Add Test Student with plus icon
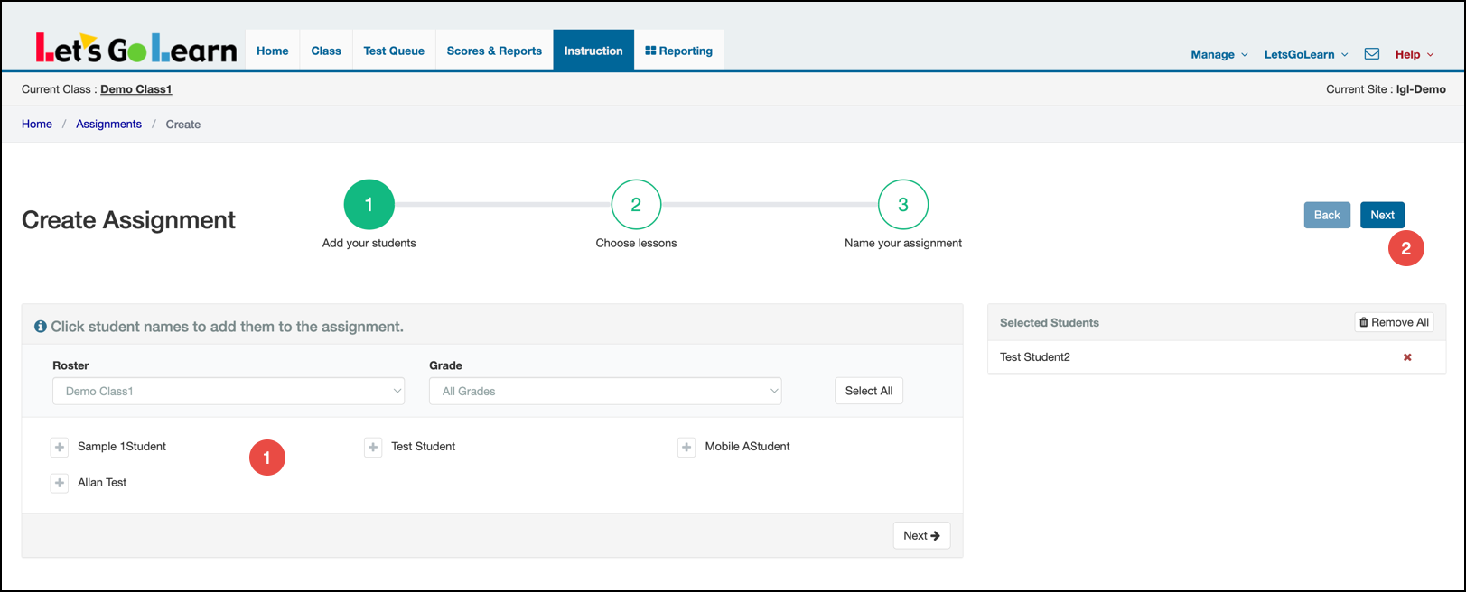This screenshot has height=592, width=1466. click(x=373, y=447)
